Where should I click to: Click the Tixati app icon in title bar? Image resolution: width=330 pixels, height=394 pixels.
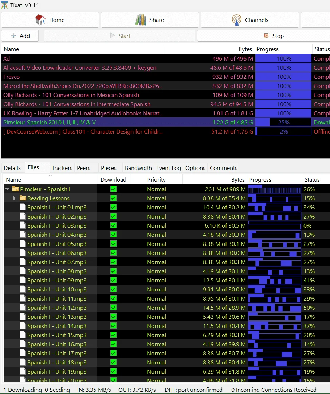click(4, 5)
